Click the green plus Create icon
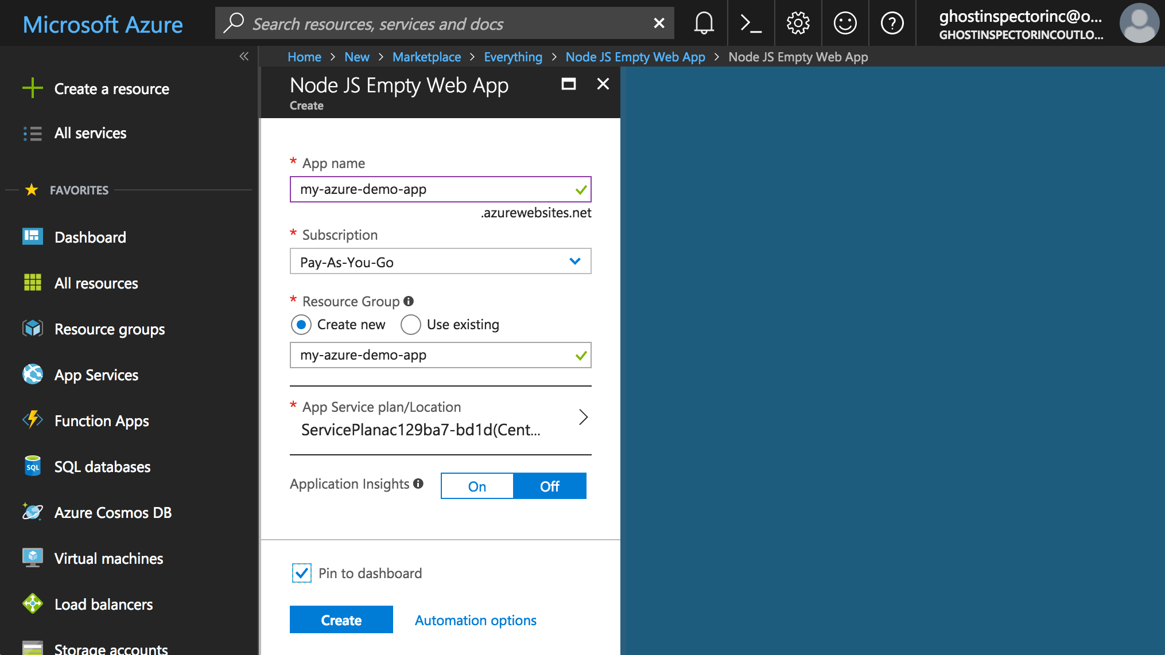This screenshot has height=655, width=1165. pyautogui.click(x=33, y=88)
